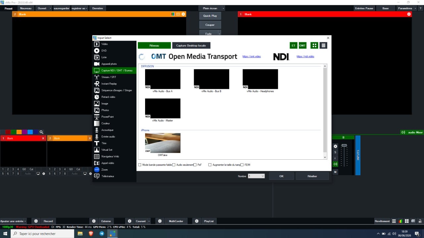
Task: Switch to Capture Desktop locale tab
Action: [x=191, y=46]
